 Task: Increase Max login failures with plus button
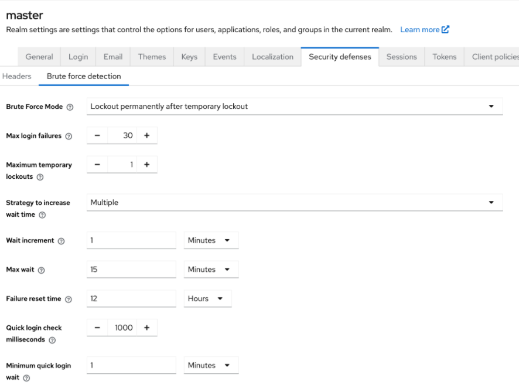146,135
